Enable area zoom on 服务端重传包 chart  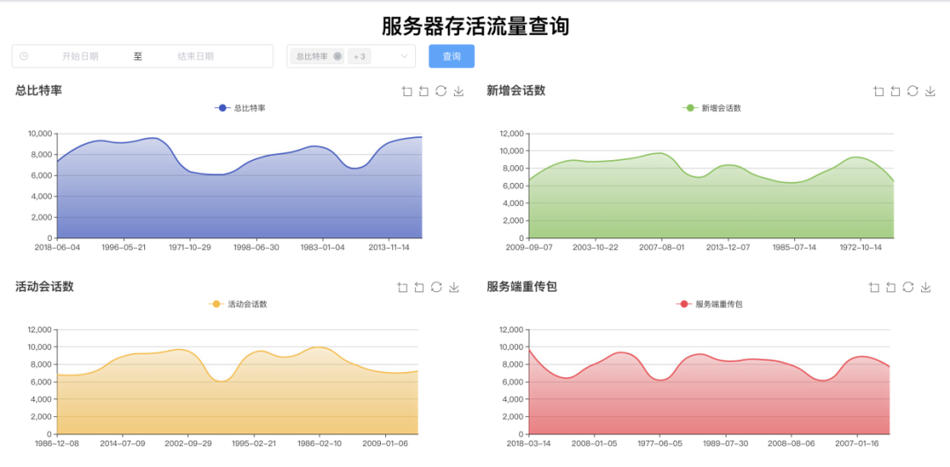coord(873,288)
